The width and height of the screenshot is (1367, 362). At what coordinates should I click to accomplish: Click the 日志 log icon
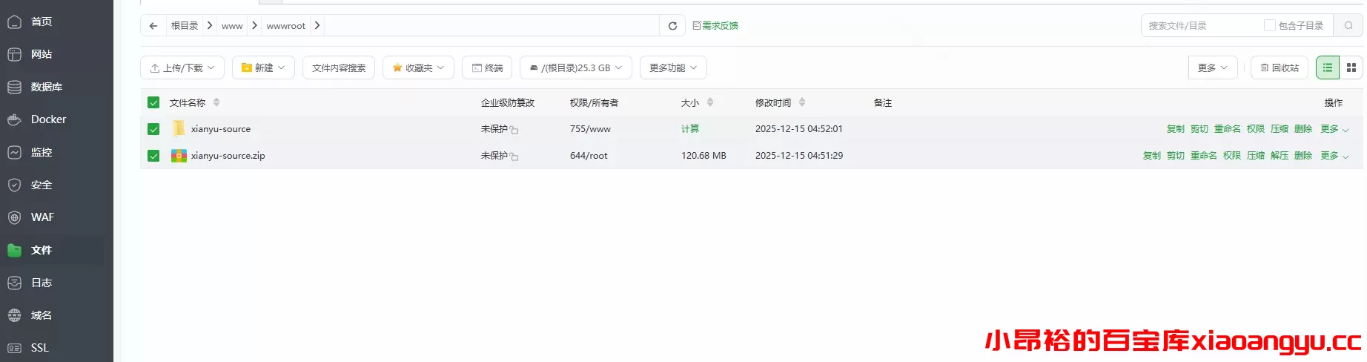[14, 283]
